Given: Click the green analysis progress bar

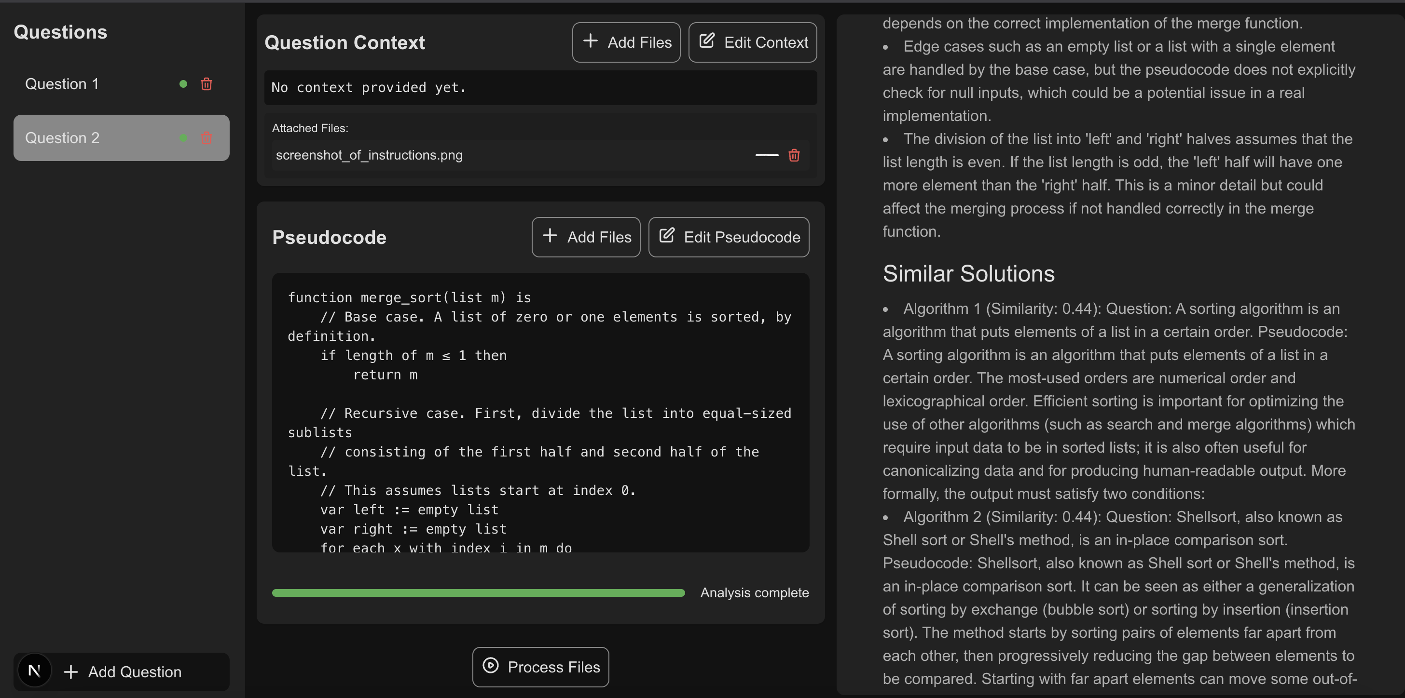Looking at the screenshot, I should click(x=478, y=593).
